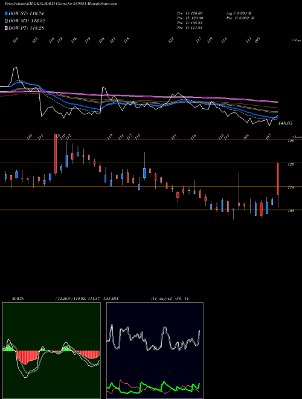This screenshot has width=302, height=399.
Task: Click the 126 price level label
Action: pos(291,141)
